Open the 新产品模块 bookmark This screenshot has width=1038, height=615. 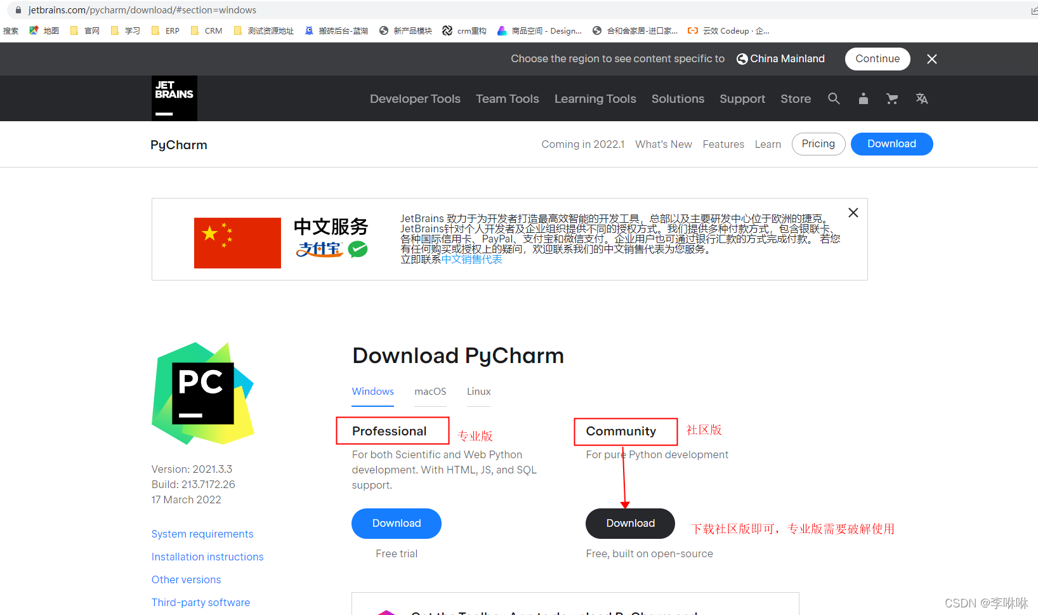(405, 30)
